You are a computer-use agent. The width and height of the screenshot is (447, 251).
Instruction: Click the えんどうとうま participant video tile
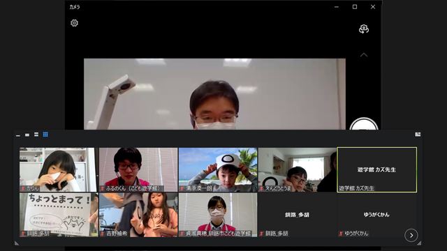pyautogui.click(x=298, y=169)
